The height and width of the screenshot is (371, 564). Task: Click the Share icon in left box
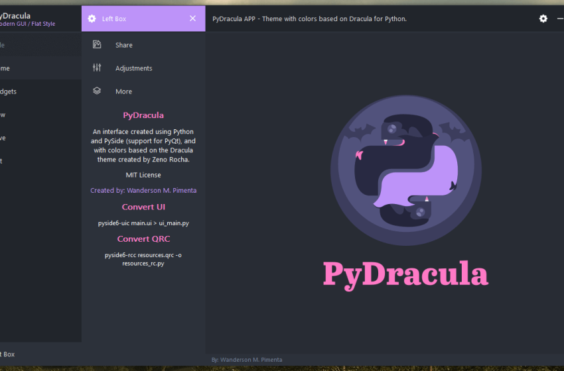pyautogui.click(x=97, y=44)
